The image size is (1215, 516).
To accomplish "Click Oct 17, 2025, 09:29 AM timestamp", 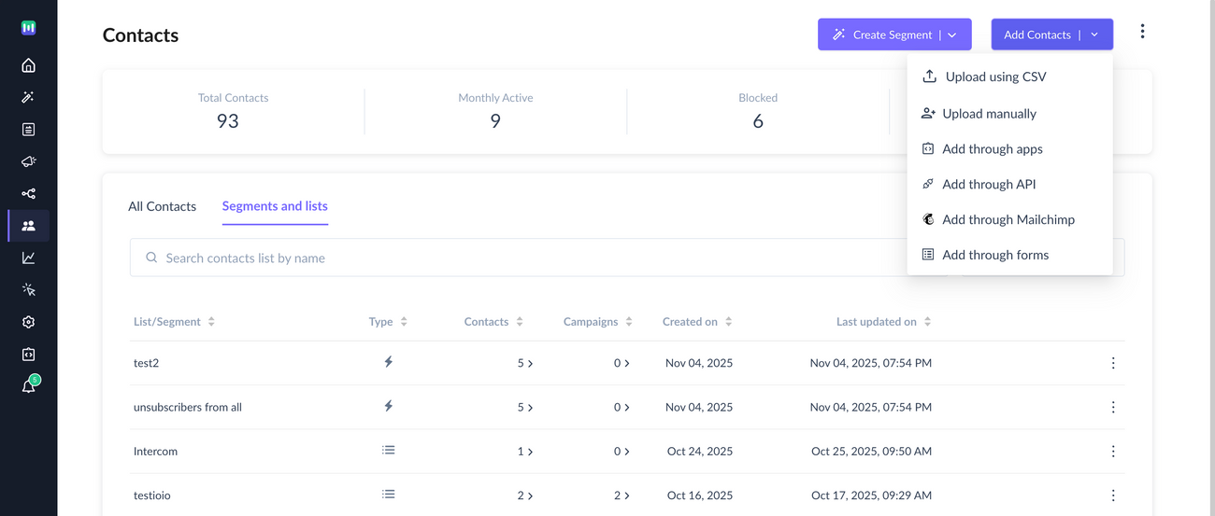I will coord(871,495).
